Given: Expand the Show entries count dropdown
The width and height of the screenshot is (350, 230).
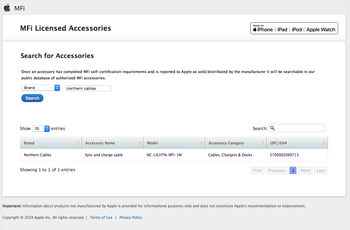Looking at the screenshot, I should pos(41,129).
